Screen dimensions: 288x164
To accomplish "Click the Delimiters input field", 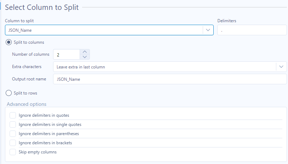I will (x=252, y=30).
